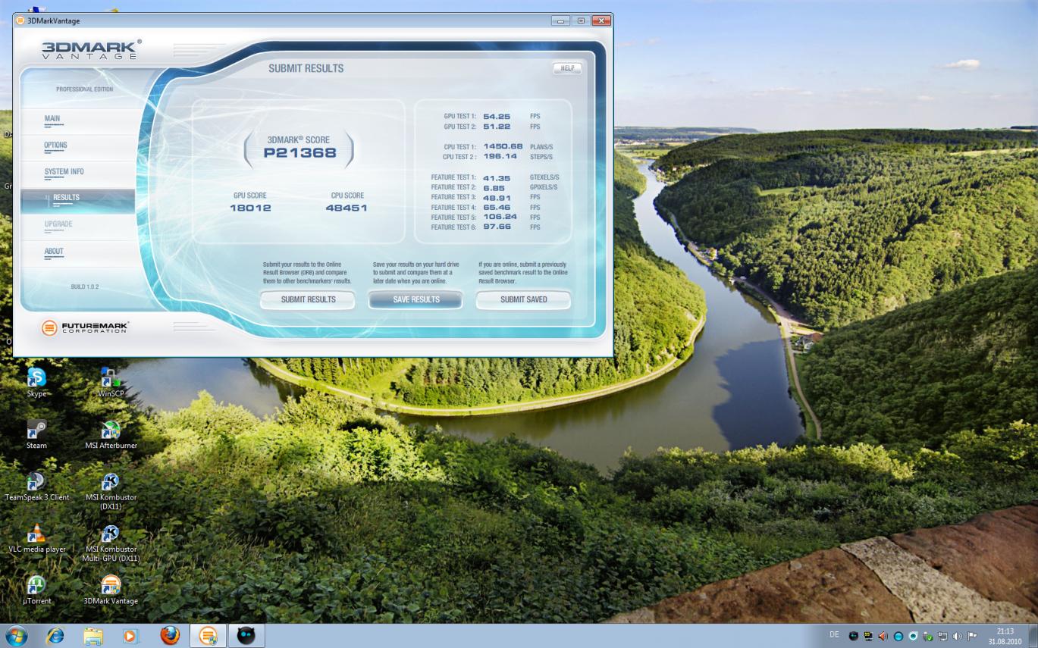Click the Professional Edition label
1038x648 pixels.
(84, 89)
